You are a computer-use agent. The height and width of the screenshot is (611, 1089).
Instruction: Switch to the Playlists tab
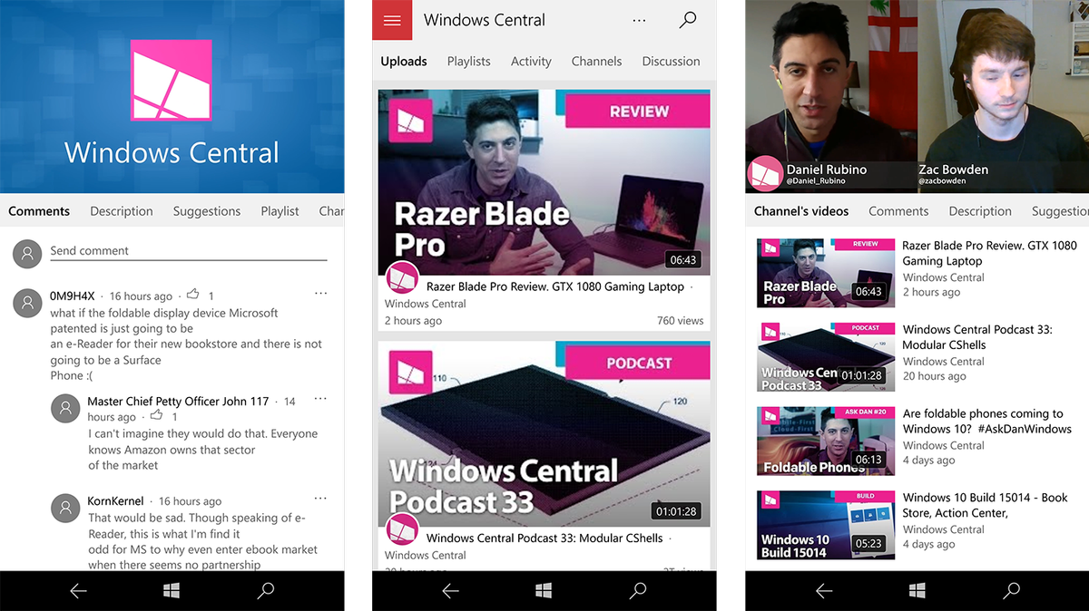[x=468, y=61]
